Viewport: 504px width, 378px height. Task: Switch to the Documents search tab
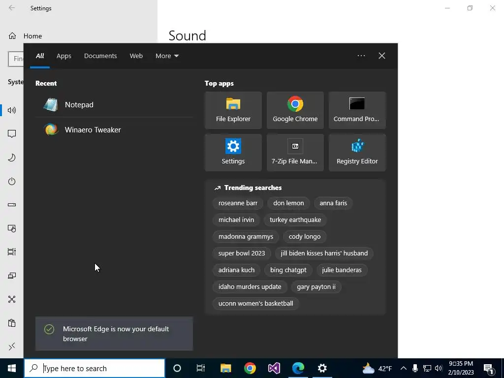click(100, 56)
